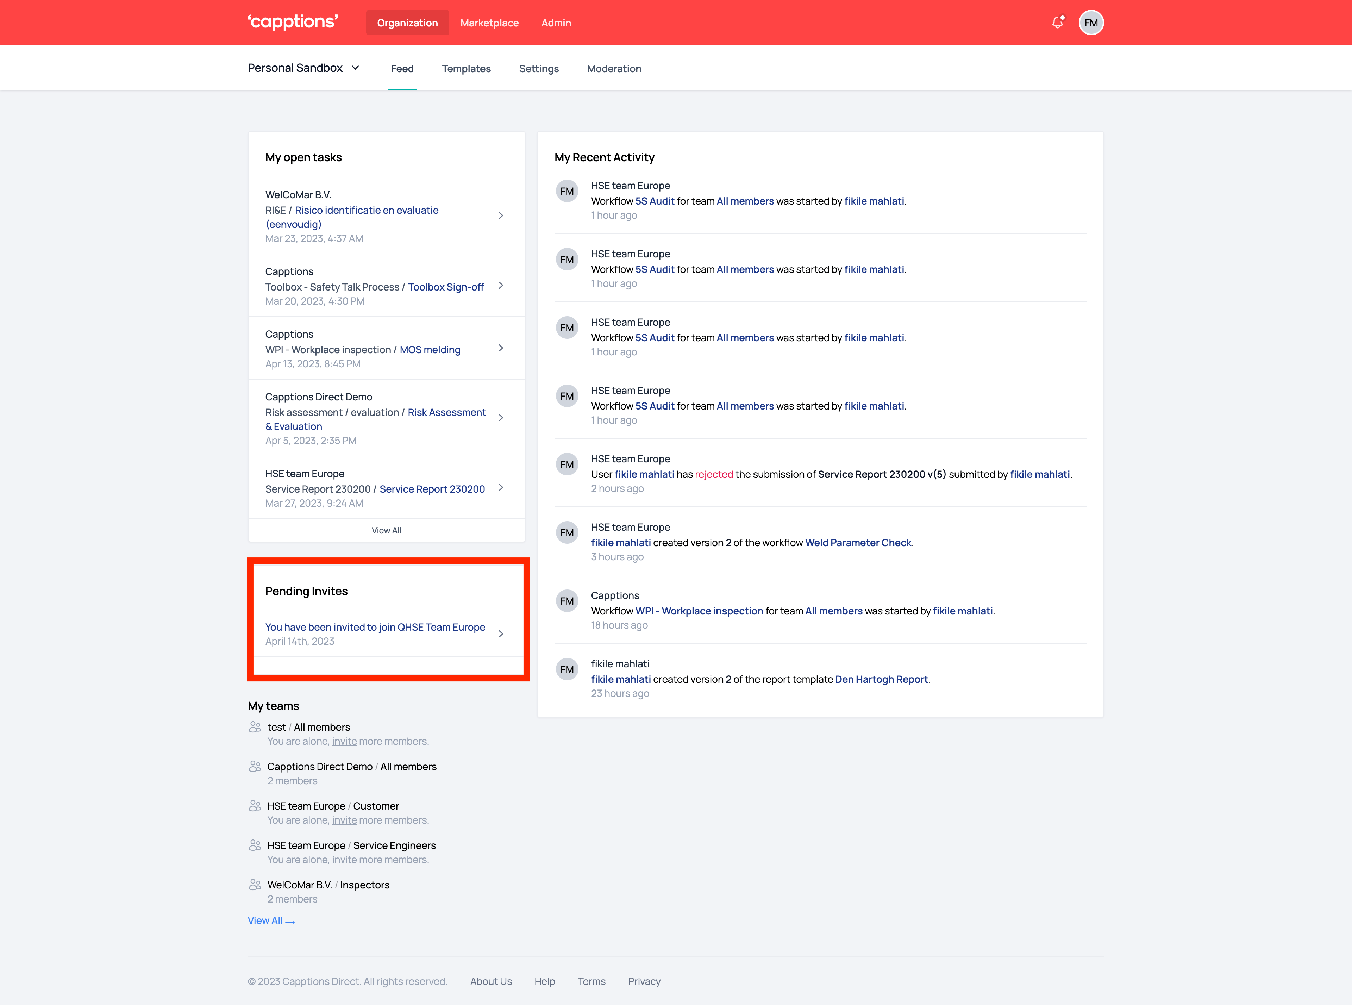Click team icon beside Capptions Direct Demo

[x=255, y=767]
